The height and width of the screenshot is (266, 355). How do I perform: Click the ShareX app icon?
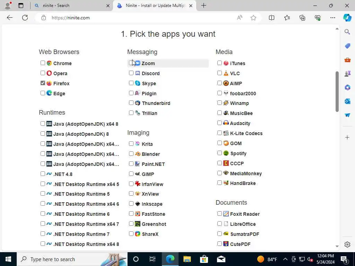138,234
